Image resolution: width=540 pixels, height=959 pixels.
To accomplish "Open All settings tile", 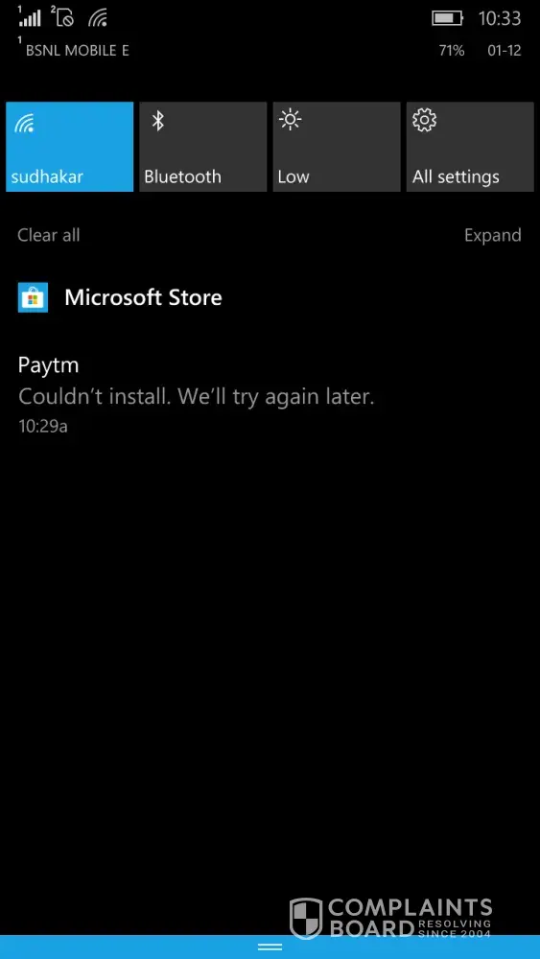I will [x=470, y=147].
